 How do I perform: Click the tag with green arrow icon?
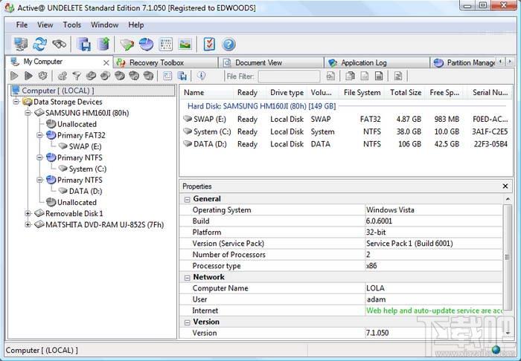(x=127, y=44)
